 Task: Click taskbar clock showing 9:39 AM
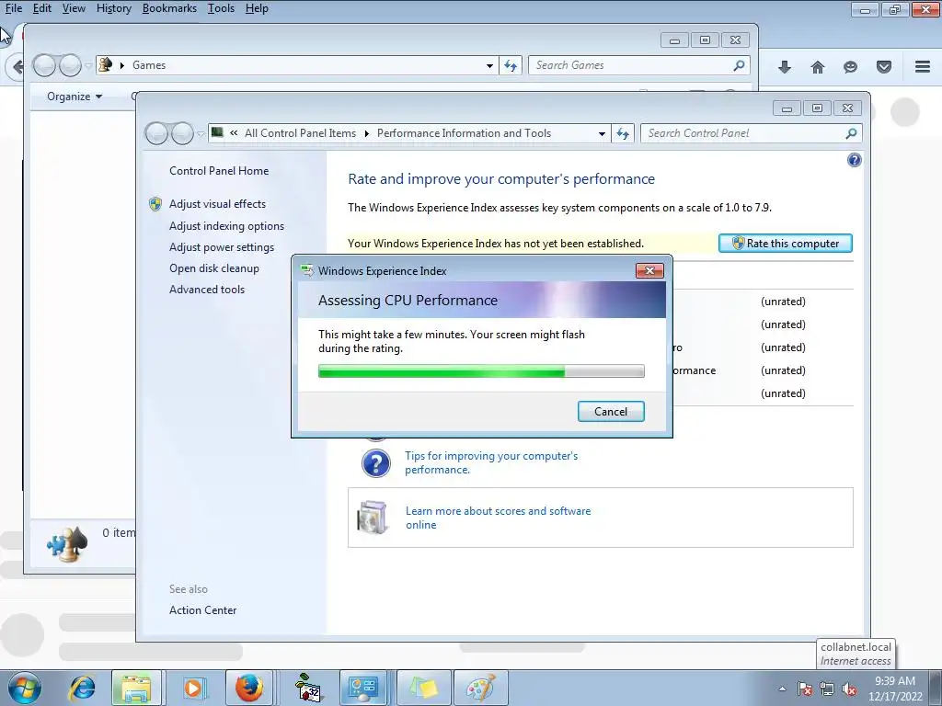[894, 689]
